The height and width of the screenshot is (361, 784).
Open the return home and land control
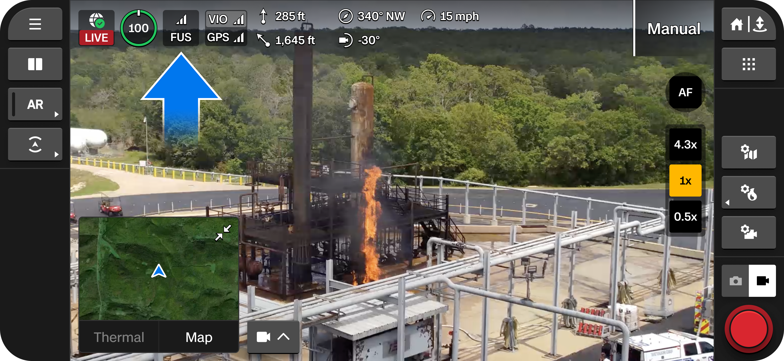coord(748,24)
